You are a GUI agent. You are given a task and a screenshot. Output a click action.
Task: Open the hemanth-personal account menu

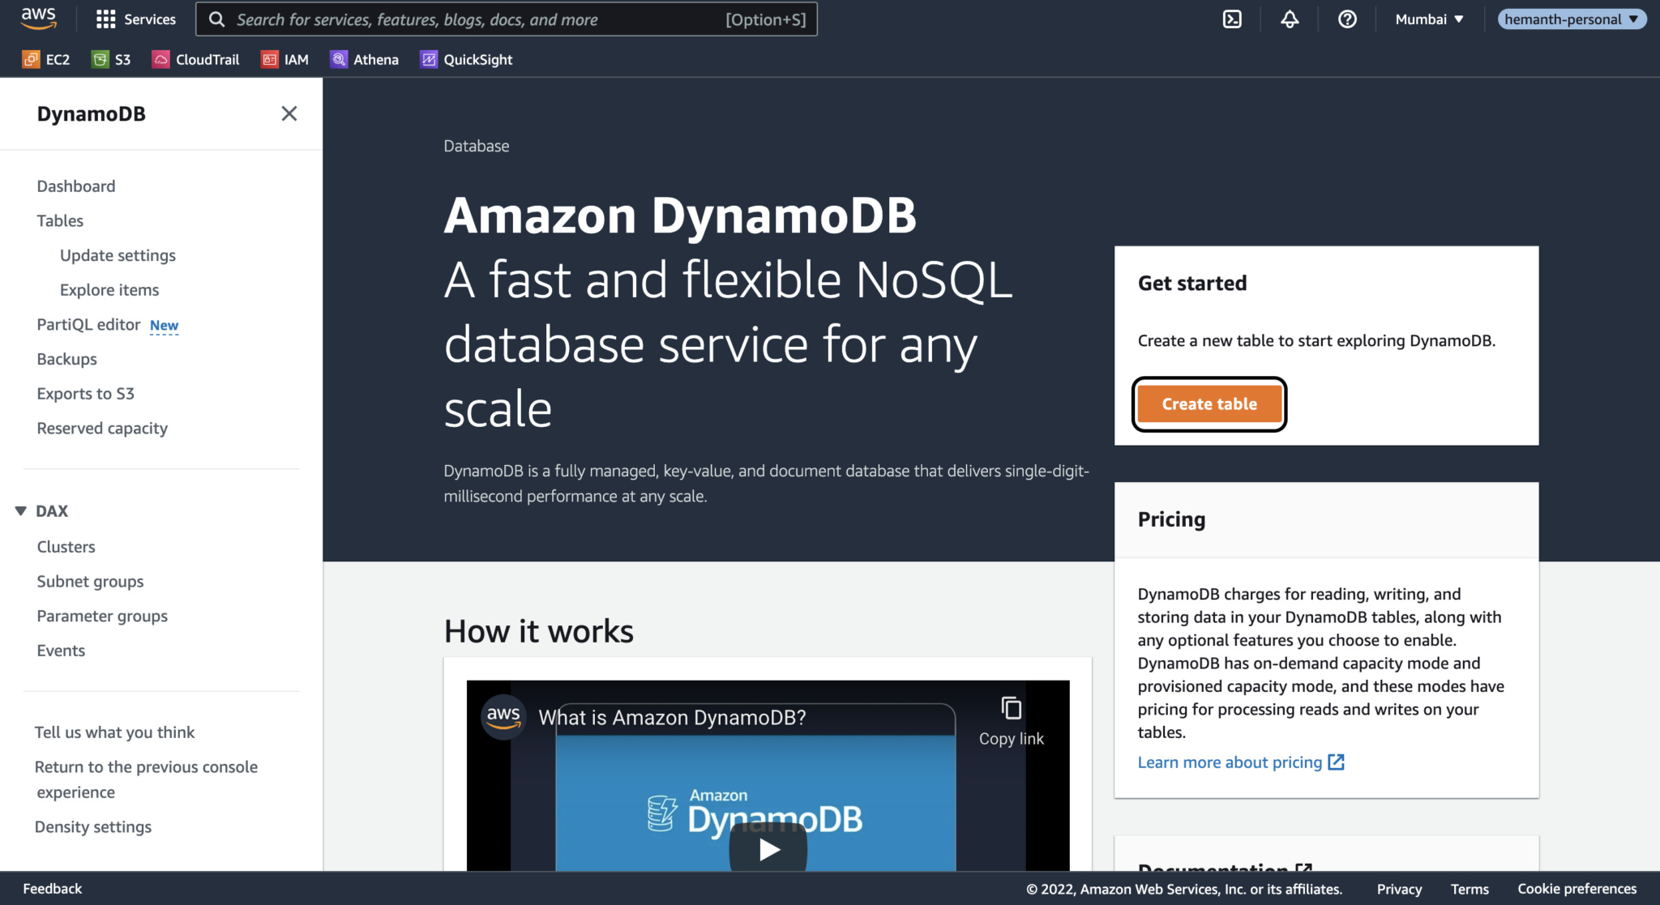click(1570, 19)
